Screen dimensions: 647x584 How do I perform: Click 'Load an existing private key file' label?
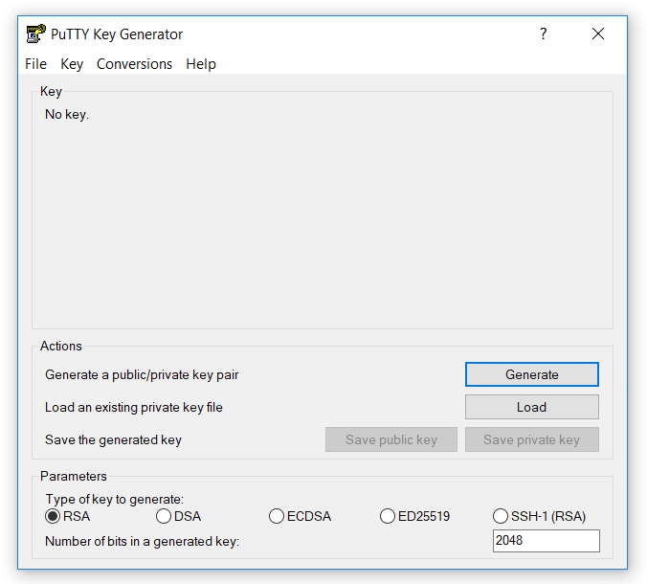134,407
